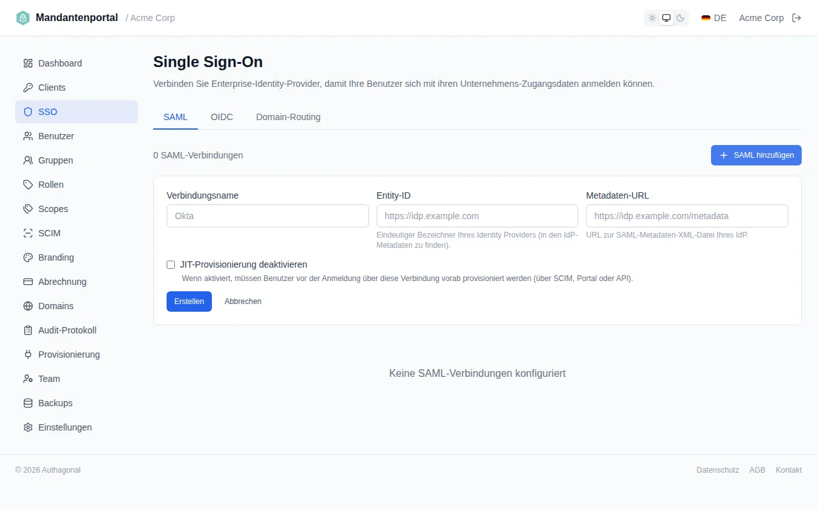The width and height of the screenshot is (817, 511).
Task: Click the Domains sidebar label
Action: 56,306
